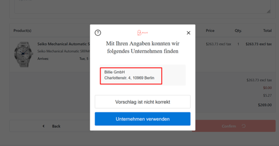Click the Product(s) column header
The image size is (279, 146).
tap(22, 31)
